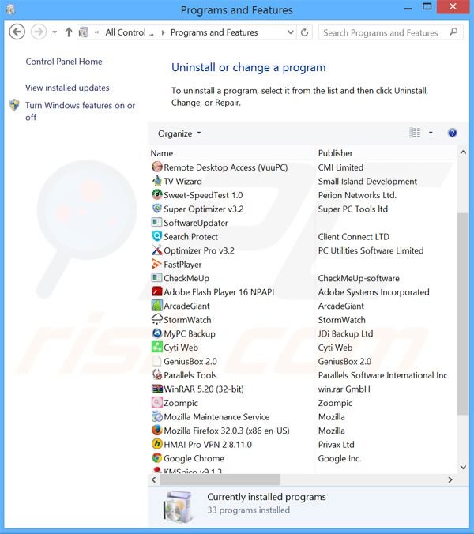Click publisher Parallels Software International Inc
This screenshot has height=534, width=474.
382,375
